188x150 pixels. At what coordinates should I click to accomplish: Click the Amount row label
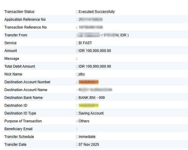tap(11, 51)
